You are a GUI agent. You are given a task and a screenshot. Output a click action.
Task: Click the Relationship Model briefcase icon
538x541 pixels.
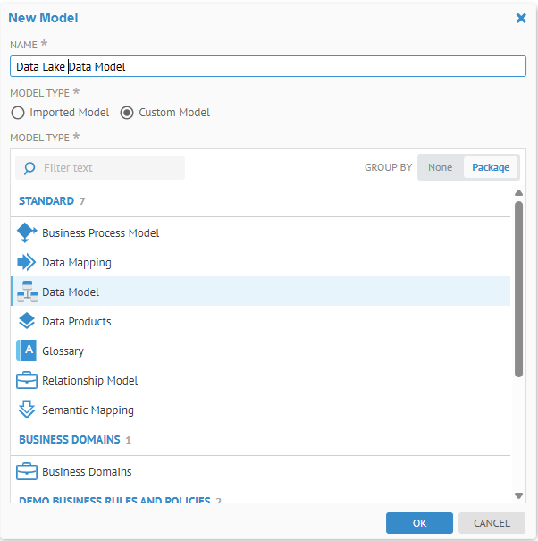click(x=27, y=381)
